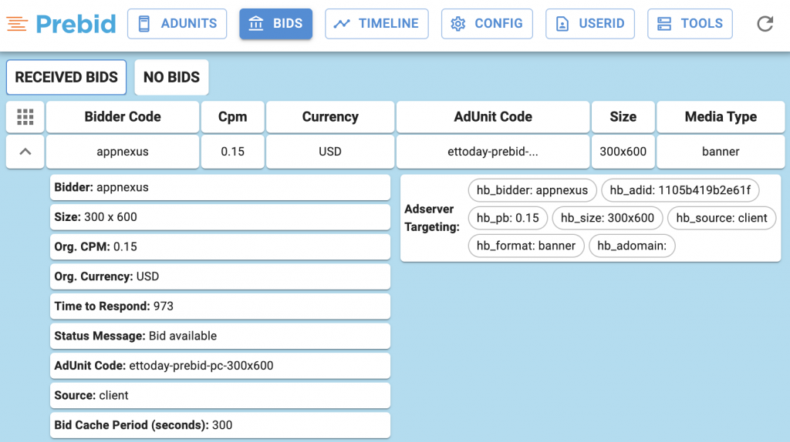
Task: Click the hb_format: banner chip
Action: coord(526,246)
